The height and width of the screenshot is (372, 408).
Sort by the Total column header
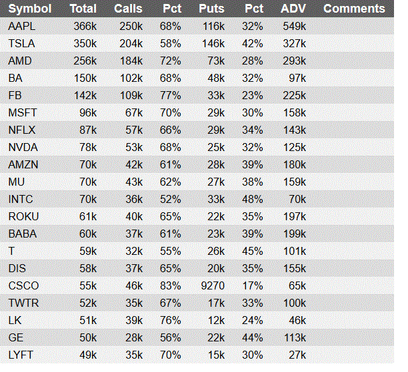83,9
